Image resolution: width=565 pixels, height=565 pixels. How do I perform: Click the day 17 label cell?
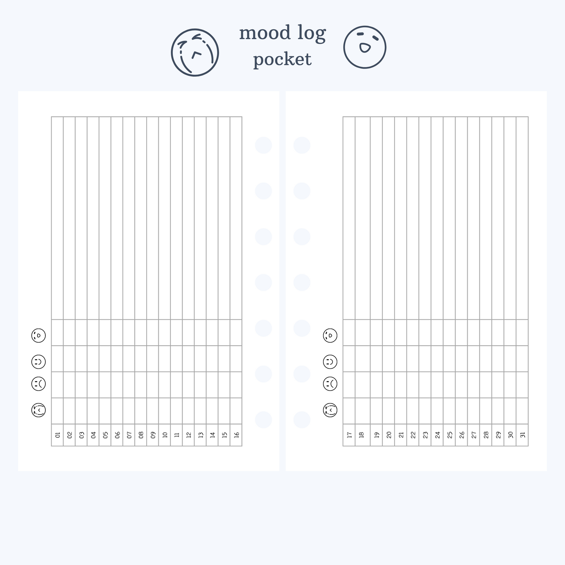pos(349,435)
